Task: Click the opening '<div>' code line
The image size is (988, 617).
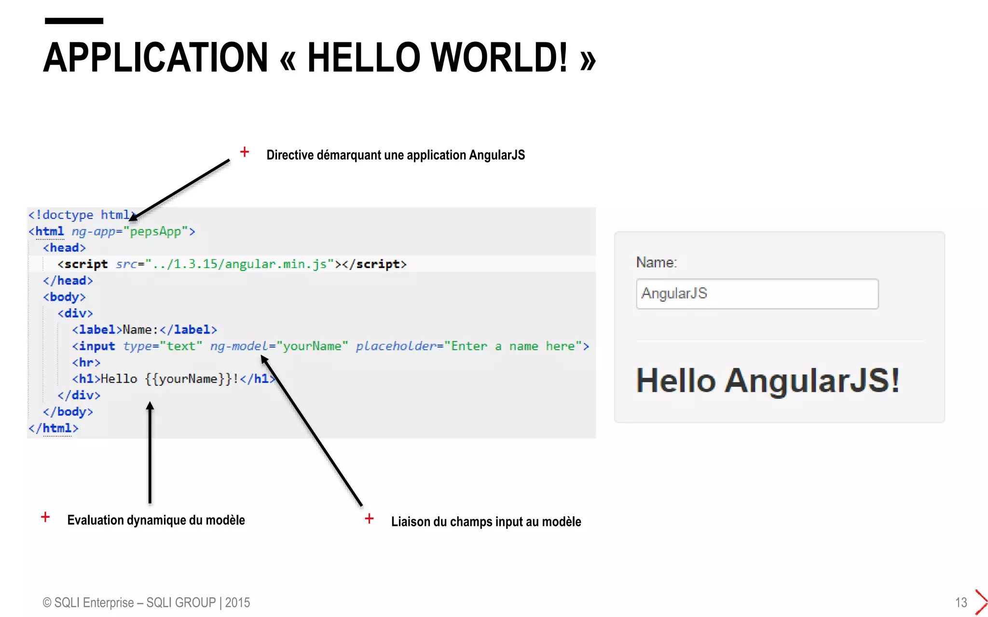Action: tap(75, 313)
